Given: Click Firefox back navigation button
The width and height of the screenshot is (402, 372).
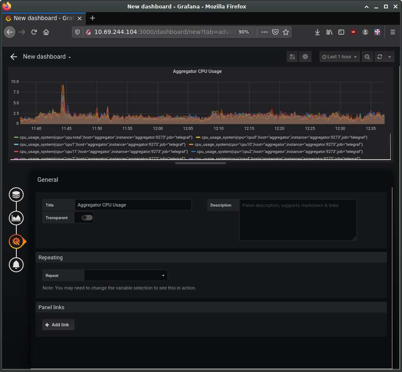Looking at the screenshot, I should tap(10, 32).
